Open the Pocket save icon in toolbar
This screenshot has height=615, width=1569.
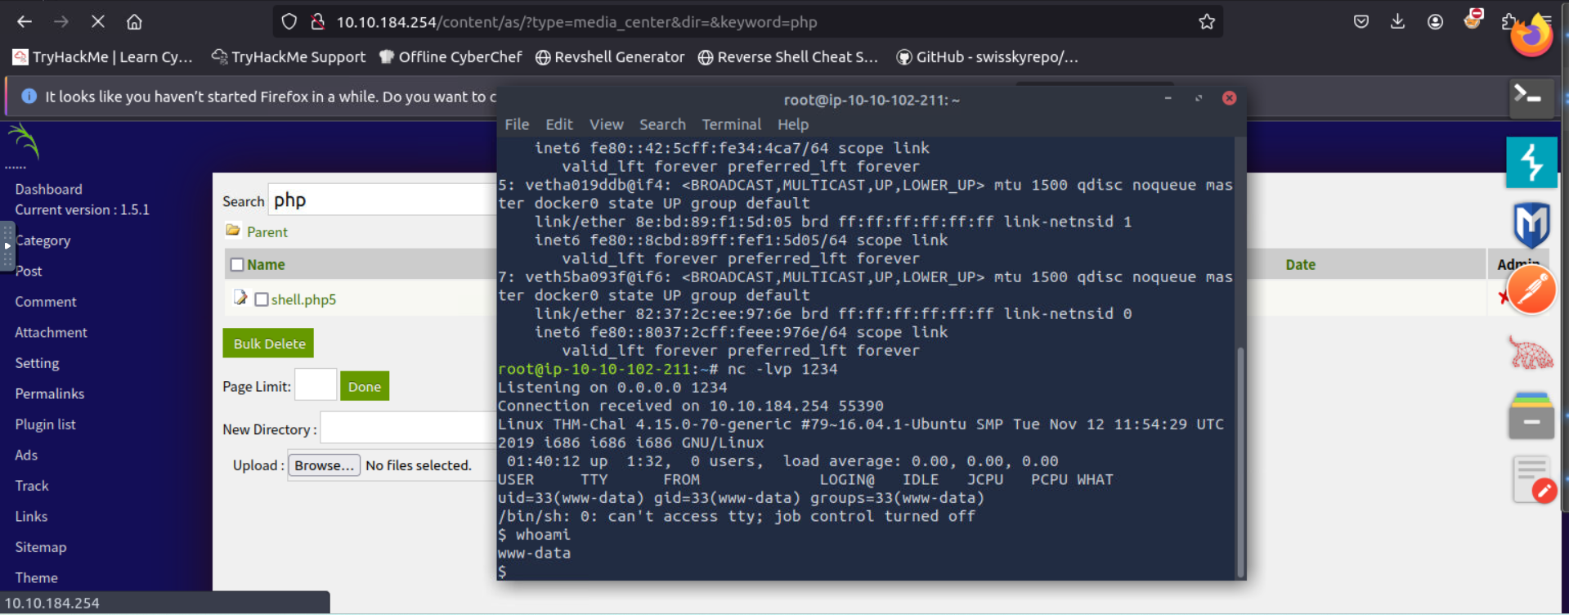pyautogui.click(x=1361, y=22)
